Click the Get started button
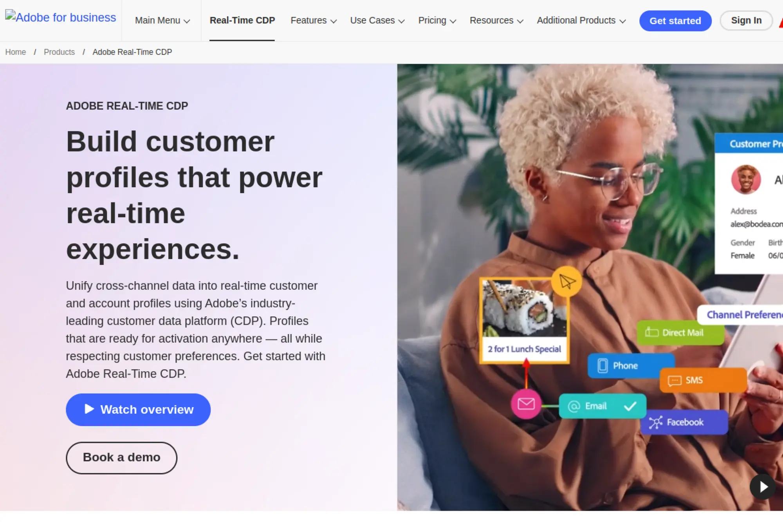 click(675, 21)
